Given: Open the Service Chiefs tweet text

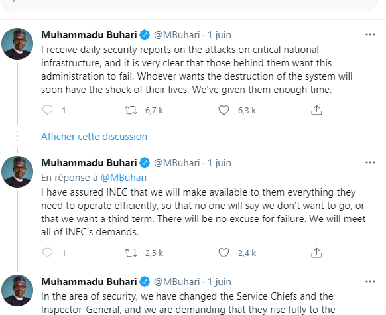Looking at the screenshot, I should 188,303.
